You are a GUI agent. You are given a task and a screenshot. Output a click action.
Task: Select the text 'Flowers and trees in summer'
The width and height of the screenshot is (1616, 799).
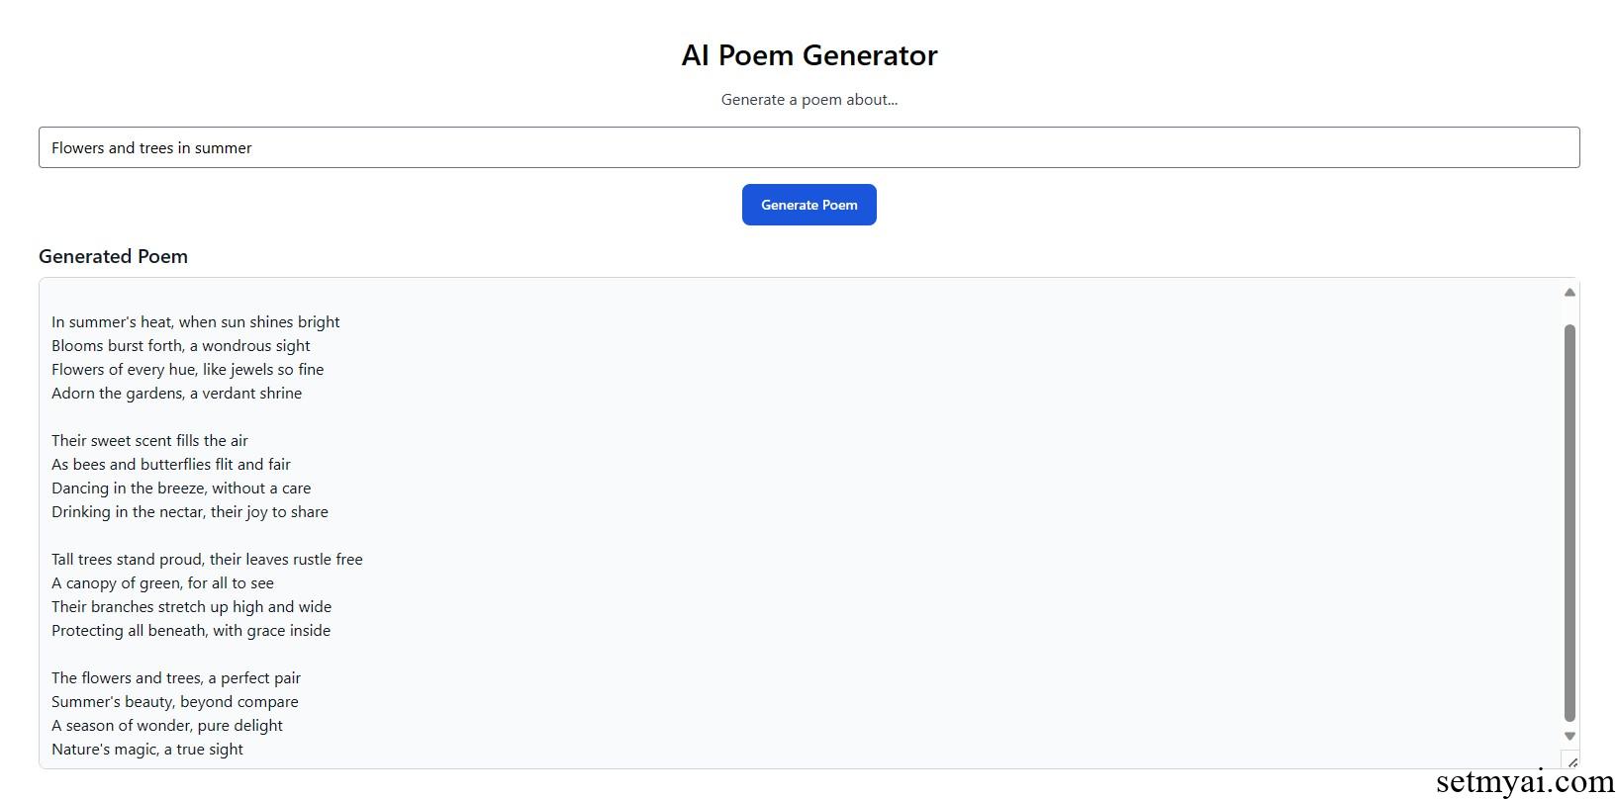coord(151,147)
